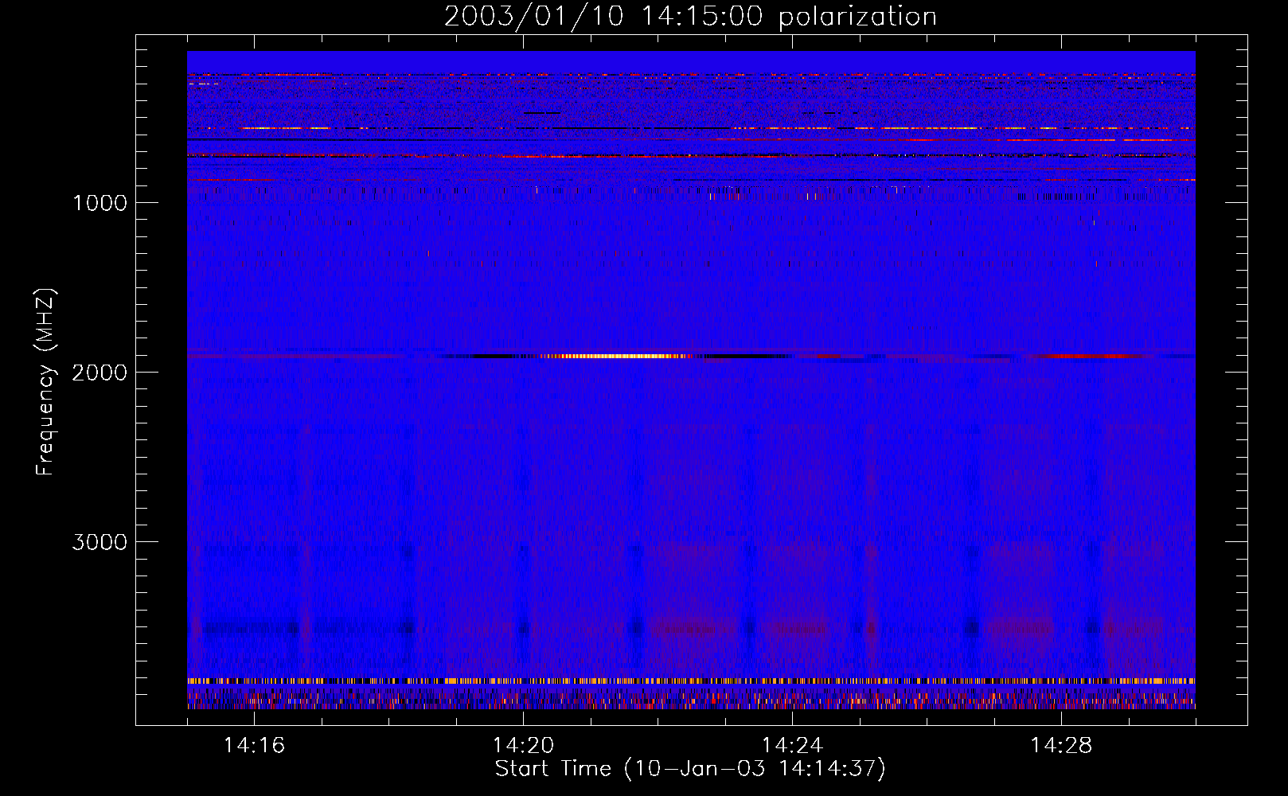Click the "Start Time (10-Jan-03 14:14:37)" label
The height and width of the screenshot is (796, 1288).
point(690,769)
